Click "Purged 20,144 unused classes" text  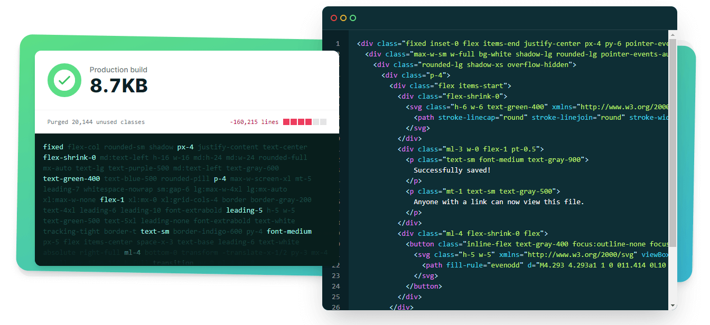(96, 122)
